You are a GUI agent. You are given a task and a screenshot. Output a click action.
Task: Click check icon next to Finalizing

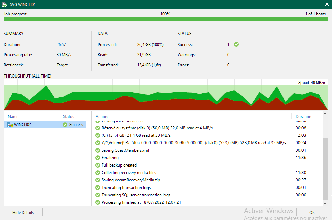98,158
